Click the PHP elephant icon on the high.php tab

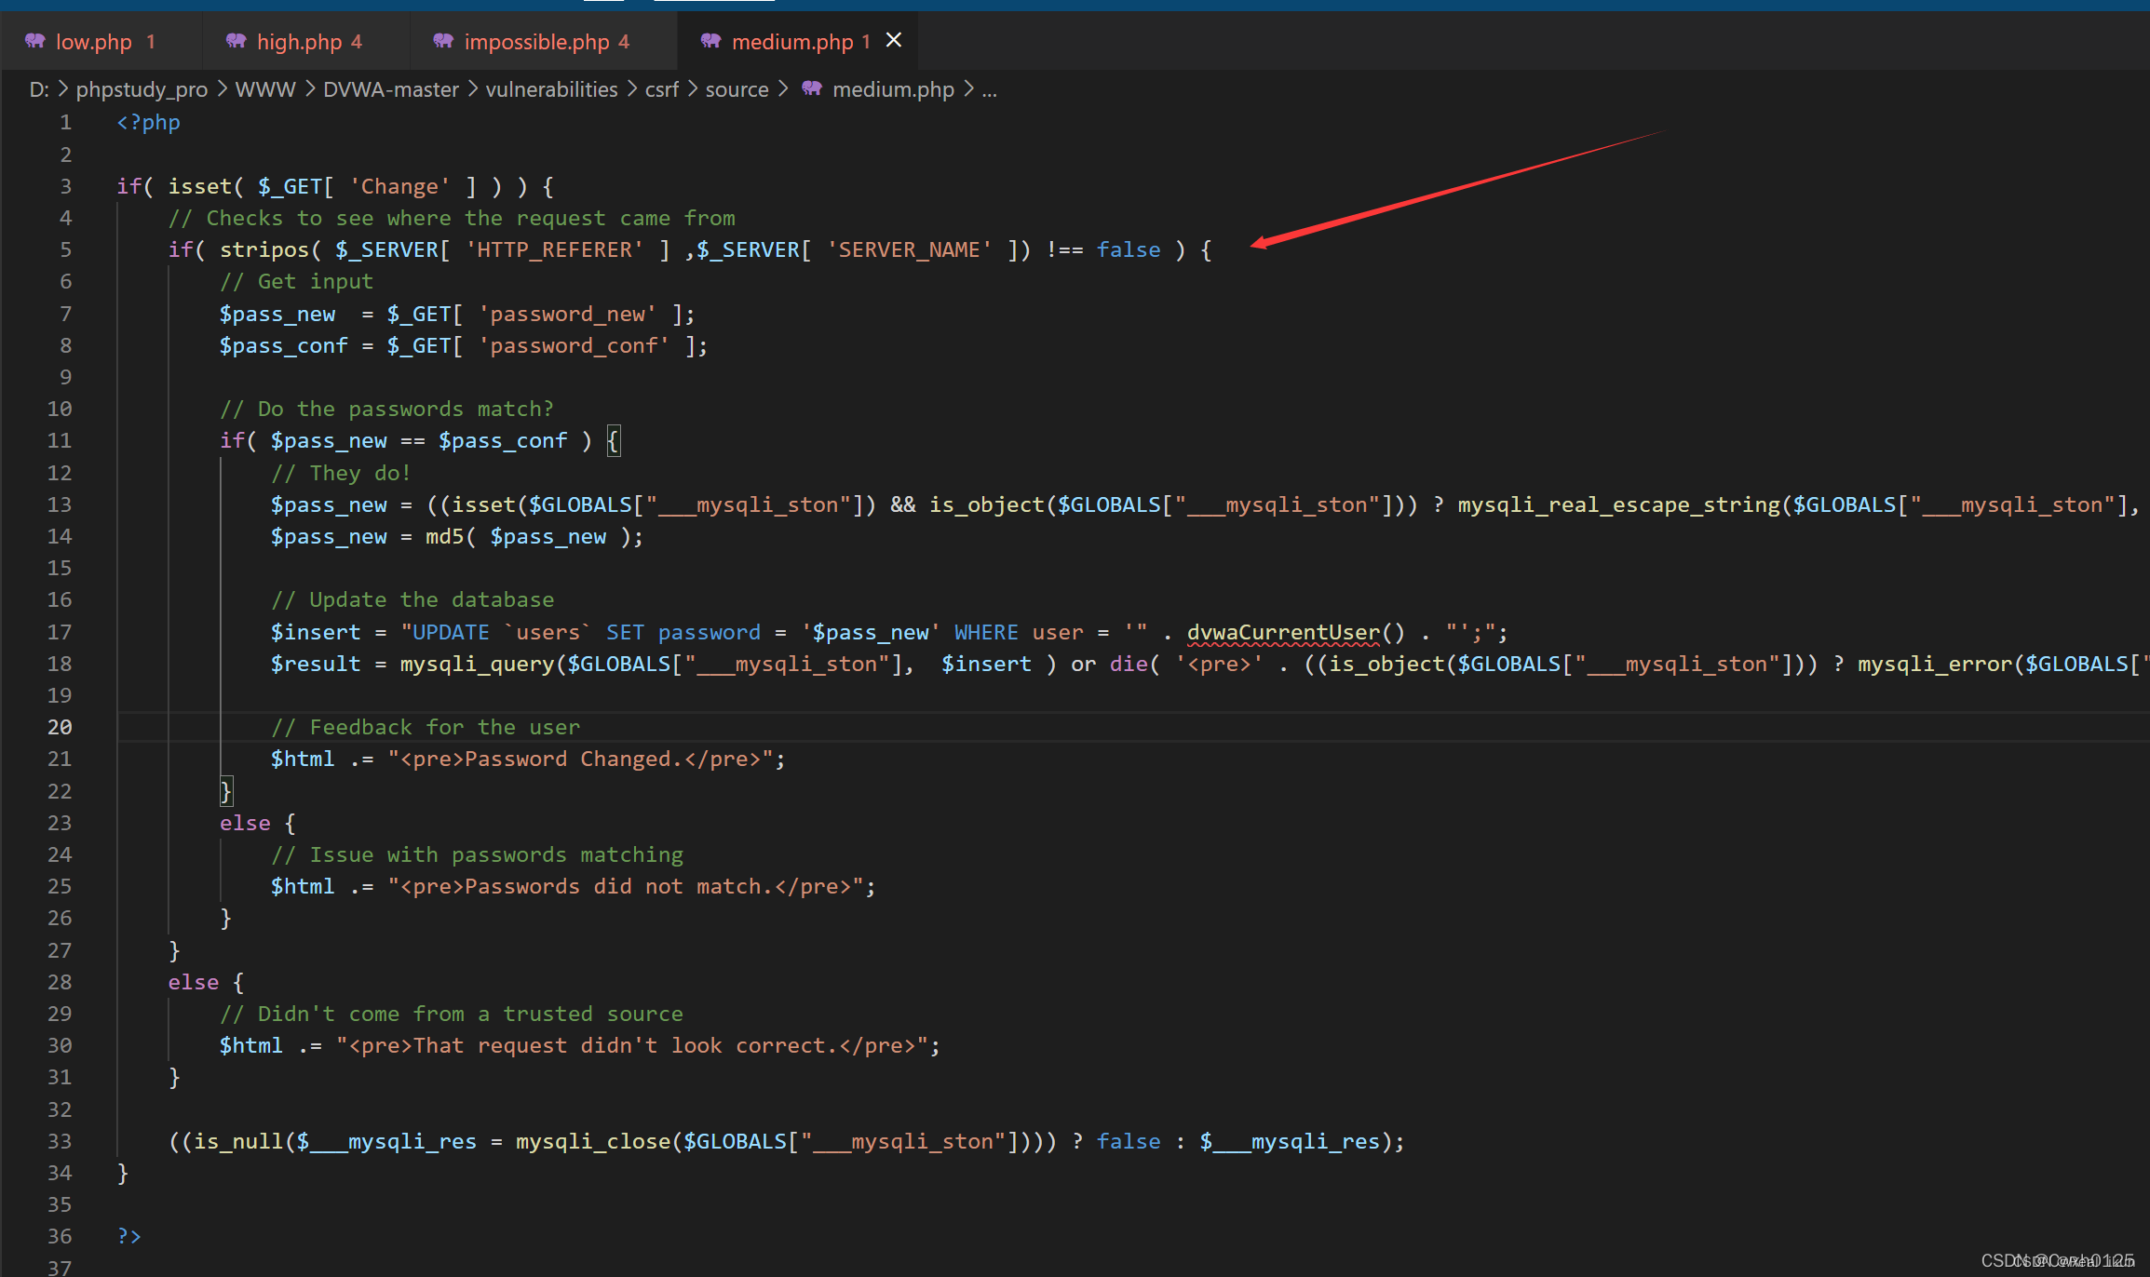click(x=236, y=41)
